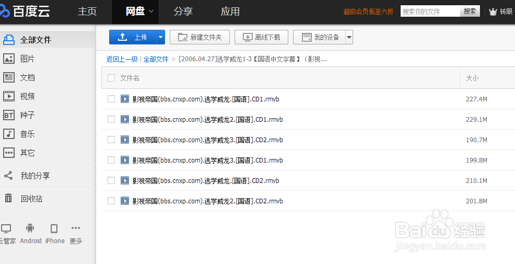Sort by the 大小 column header

472,78
